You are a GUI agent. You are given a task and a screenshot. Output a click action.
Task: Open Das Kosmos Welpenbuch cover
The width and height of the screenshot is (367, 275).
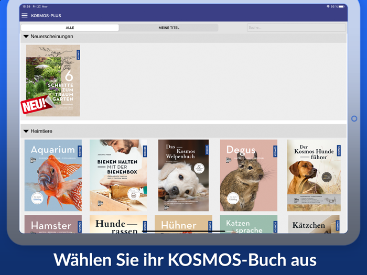[x=183, y=175]
